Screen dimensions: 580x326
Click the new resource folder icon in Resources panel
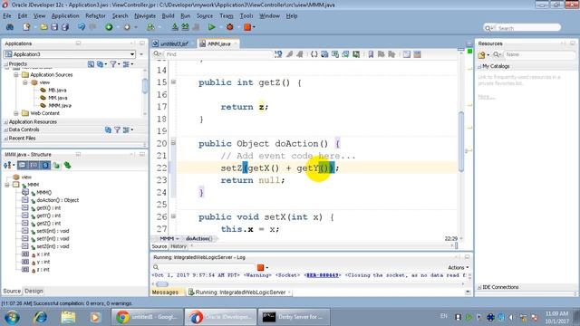(481, 55)
